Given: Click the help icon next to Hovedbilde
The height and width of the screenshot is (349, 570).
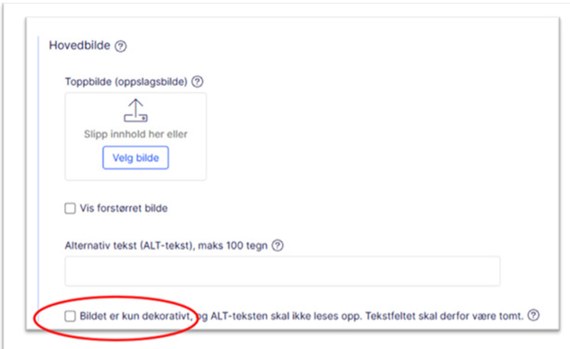Looking at the screenshot, I should click(120, 46).
